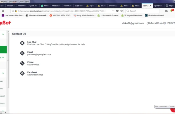
Task: Click the Referral Code info icon
Action: tap(164, 23)
